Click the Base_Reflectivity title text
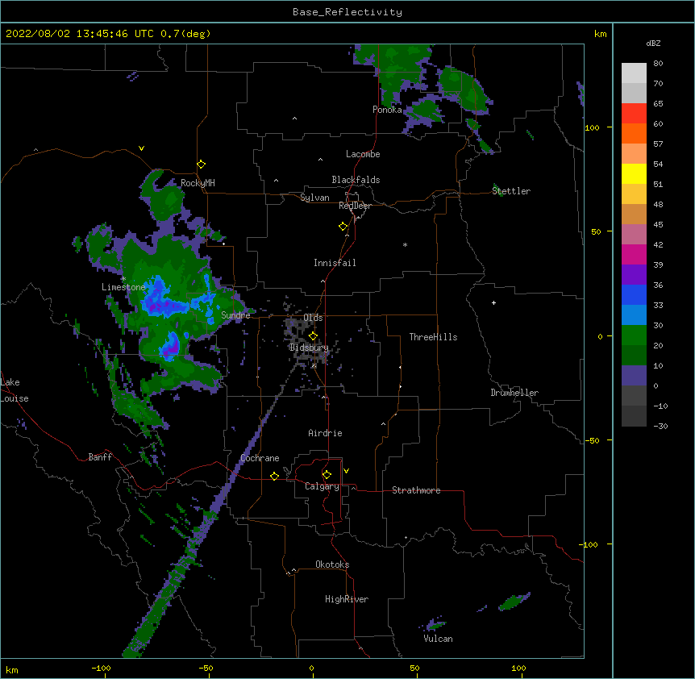The height and width of the screenshot is (679, 695). (x=347, y=12)
